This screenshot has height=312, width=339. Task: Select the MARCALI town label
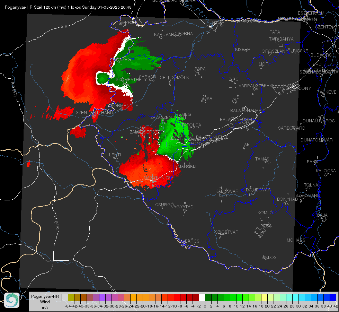(x=187, y=166)
